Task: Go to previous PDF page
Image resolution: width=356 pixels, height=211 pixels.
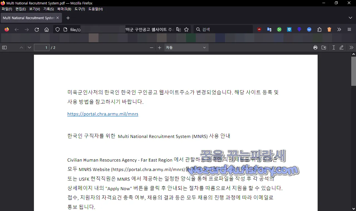Action: click(21, 47)
